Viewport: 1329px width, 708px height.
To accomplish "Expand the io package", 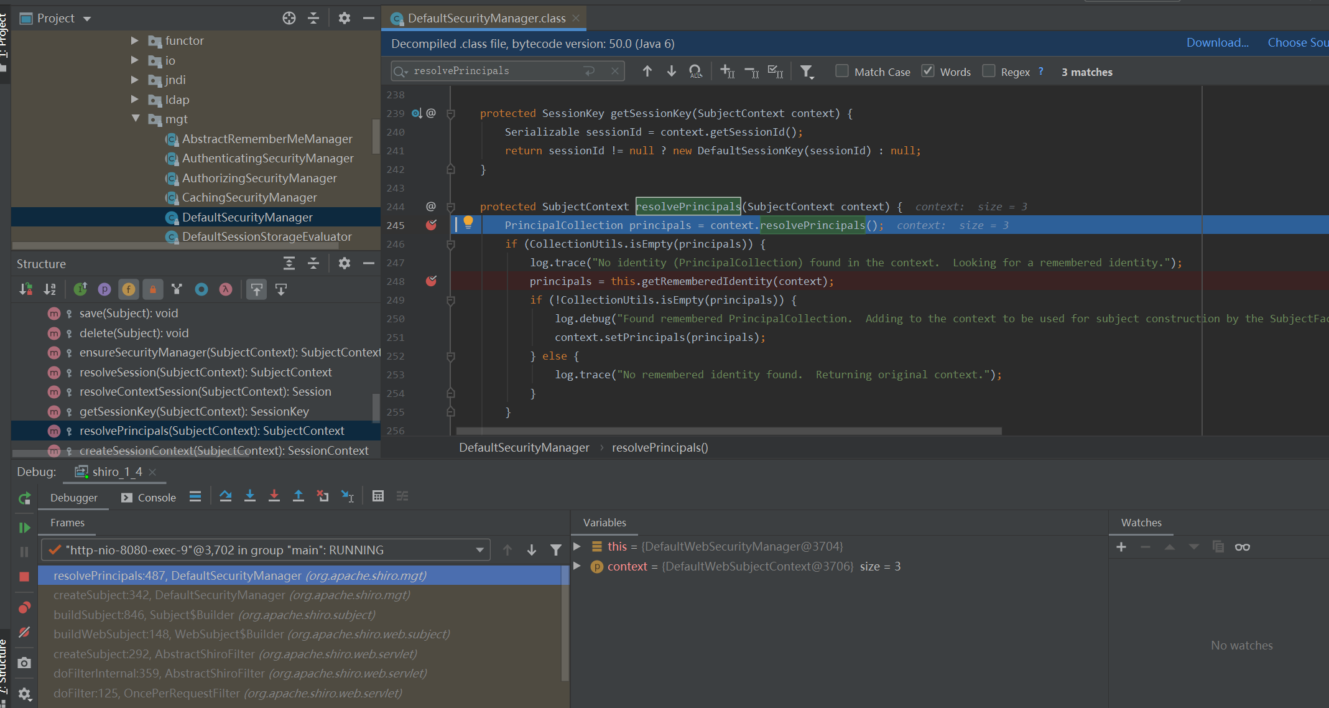I will (135, 60).
